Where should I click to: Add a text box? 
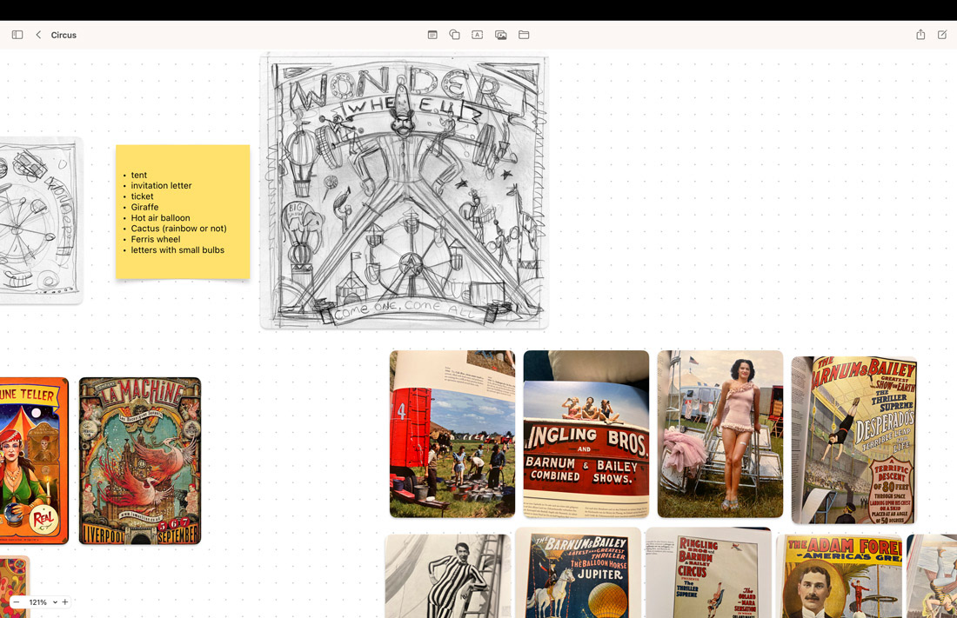pyautogui.click(x=478, y=35)
